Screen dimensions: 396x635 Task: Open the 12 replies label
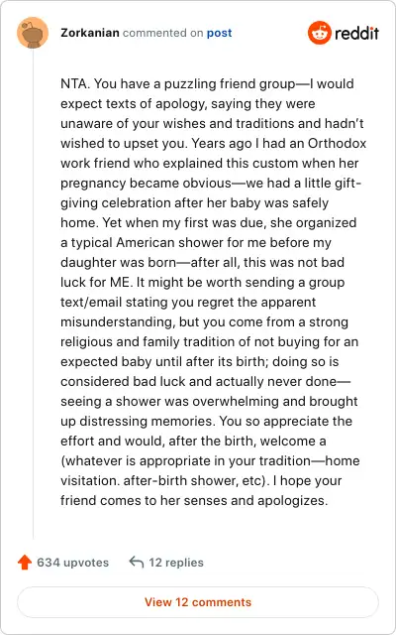pos(176,563)
